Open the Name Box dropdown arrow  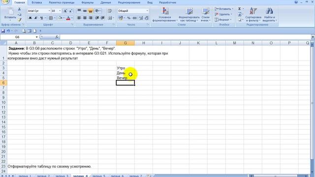(36, 37)
